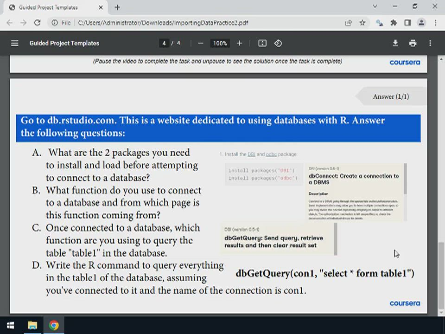Click the page number input showing 4

click(x=164, y=43)
